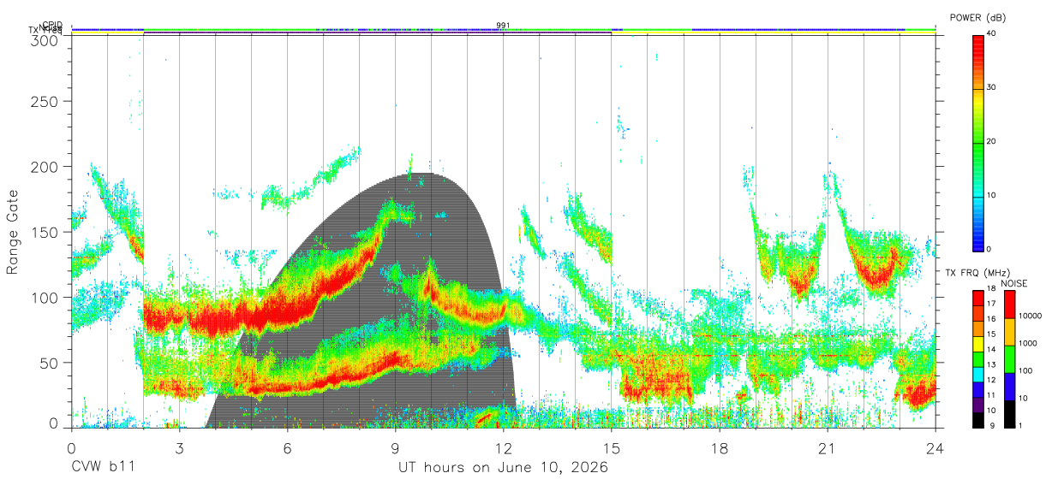Click Range Gate tick label 200
1052x485 pixels.
click(x=45, y=167)
